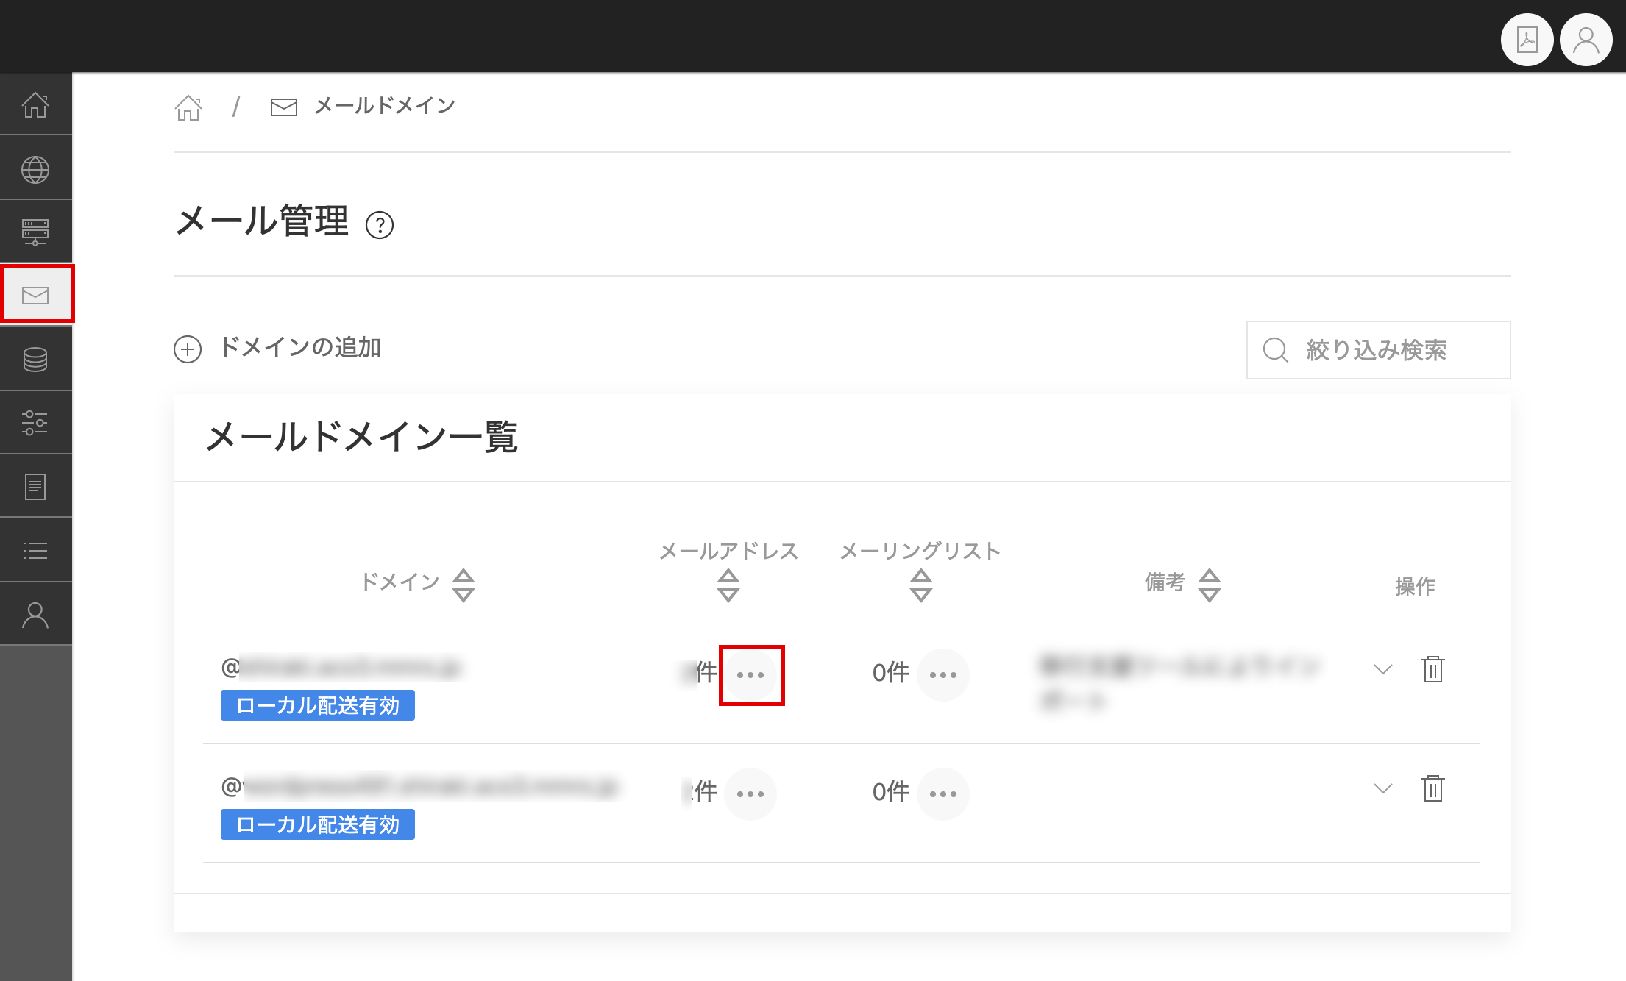Click the メールドメイン一覧 heading
The width and height of the screenshot is (1626, 981).
[x=361, y=438]
